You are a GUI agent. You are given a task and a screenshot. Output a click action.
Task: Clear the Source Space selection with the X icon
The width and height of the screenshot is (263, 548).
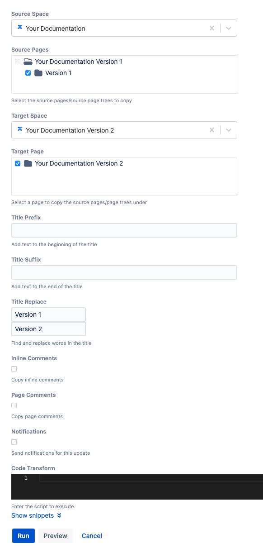pyautogui.click(x=211, y=28)
